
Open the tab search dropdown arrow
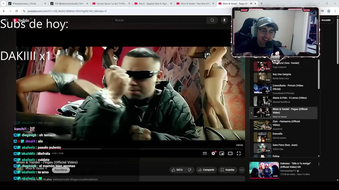[x=3, y=3]
